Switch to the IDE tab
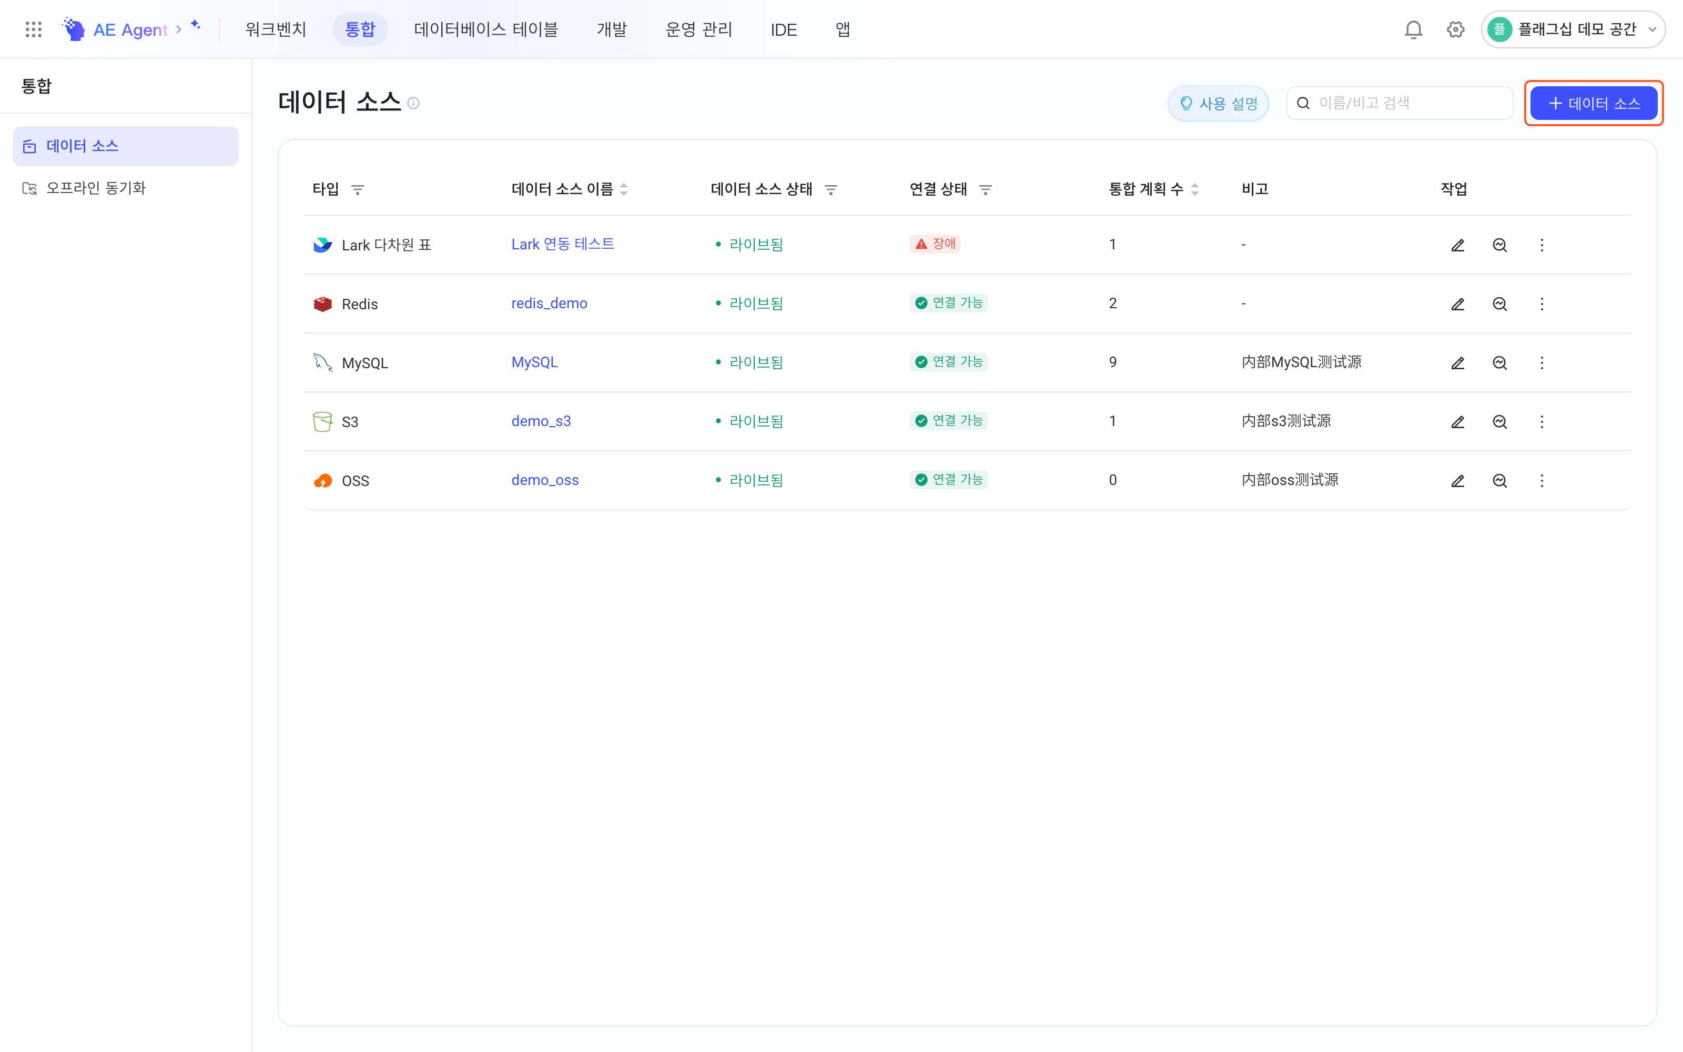Image resolution: width=1683 pixels, height=1052 pixels. pos(783,29)
